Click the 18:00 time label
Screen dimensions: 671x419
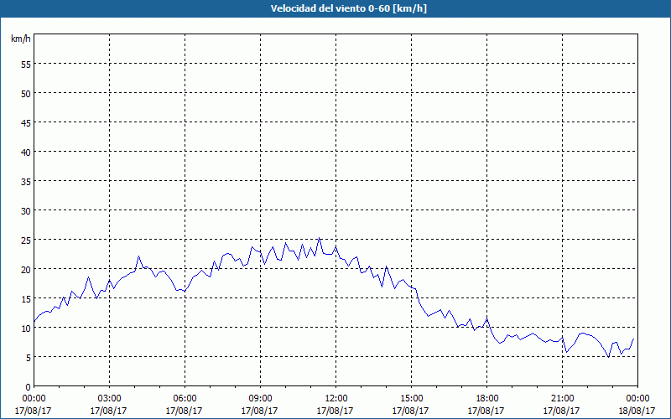click(486, 399)
